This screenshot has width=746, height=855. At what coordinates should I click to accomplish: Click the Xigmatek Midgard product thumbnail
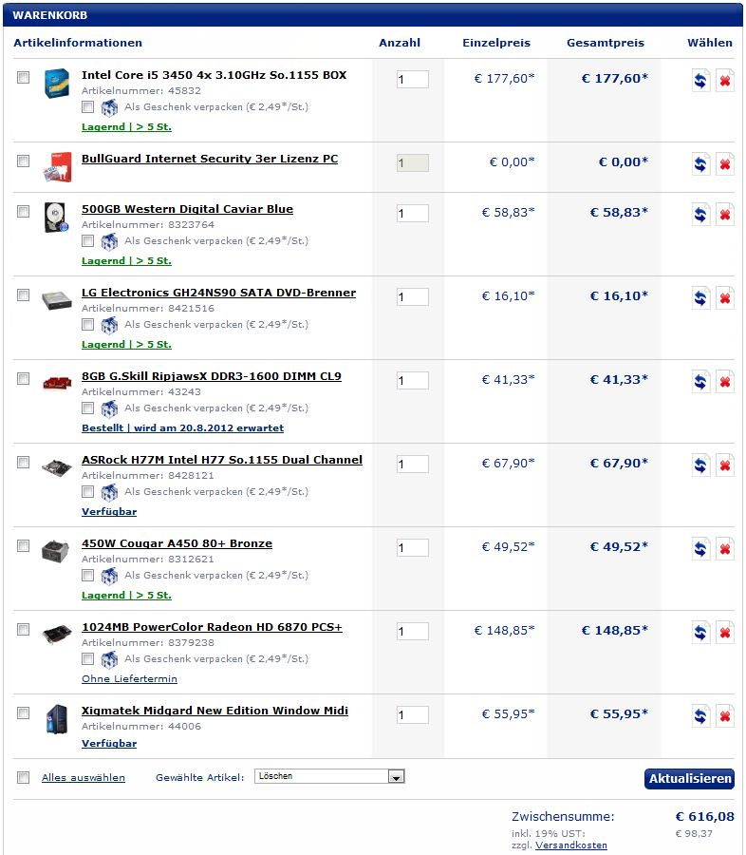[x=57, y=719]
